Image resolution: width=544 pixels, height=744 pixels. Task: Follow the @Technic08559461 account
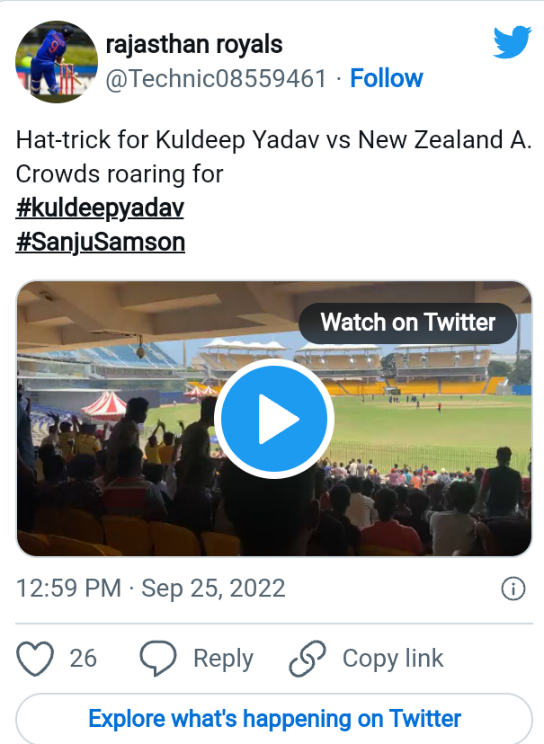pyautogui.click(x=387, y=79)
